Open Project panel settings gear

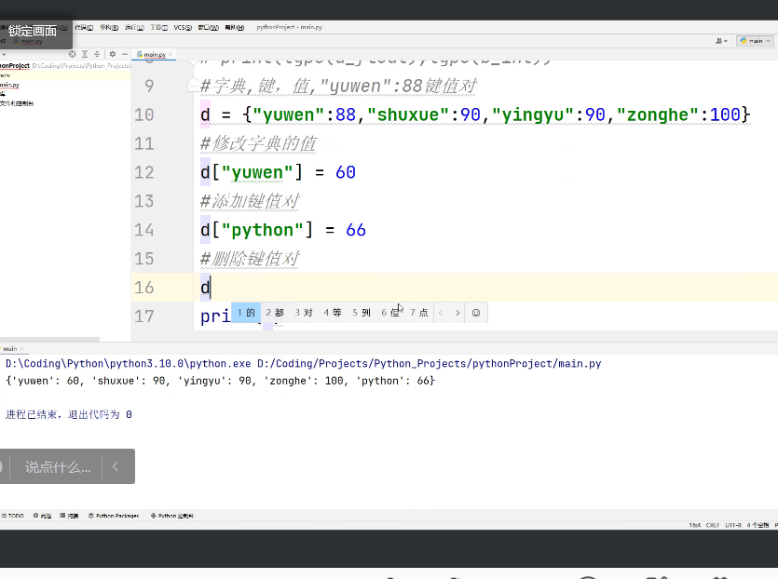[113, 54]
